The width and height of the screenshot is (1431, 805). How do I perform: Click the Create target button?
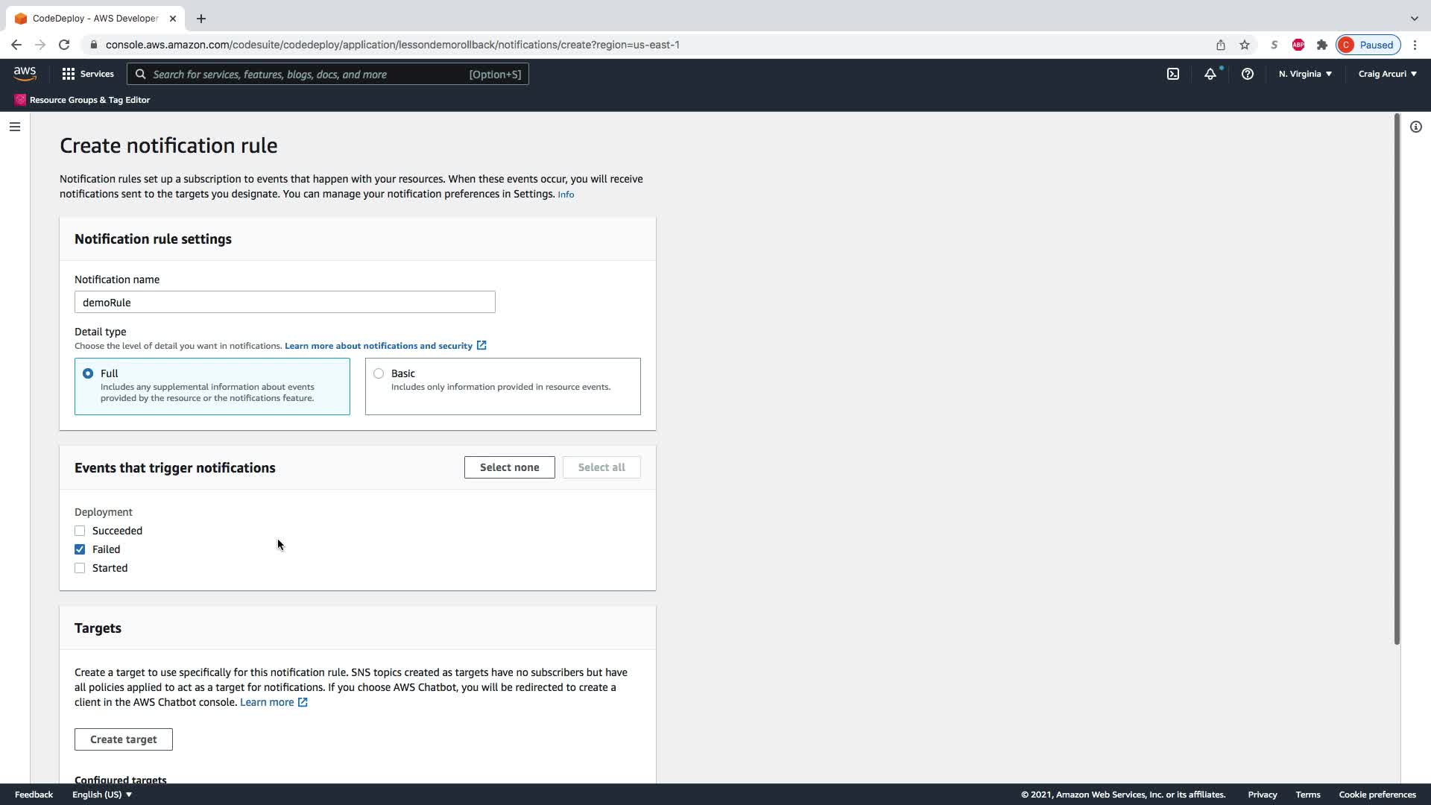pos(124,739)
